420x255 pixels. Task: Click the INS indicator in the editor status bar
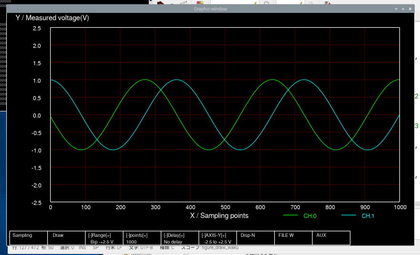tap(82, 247)
